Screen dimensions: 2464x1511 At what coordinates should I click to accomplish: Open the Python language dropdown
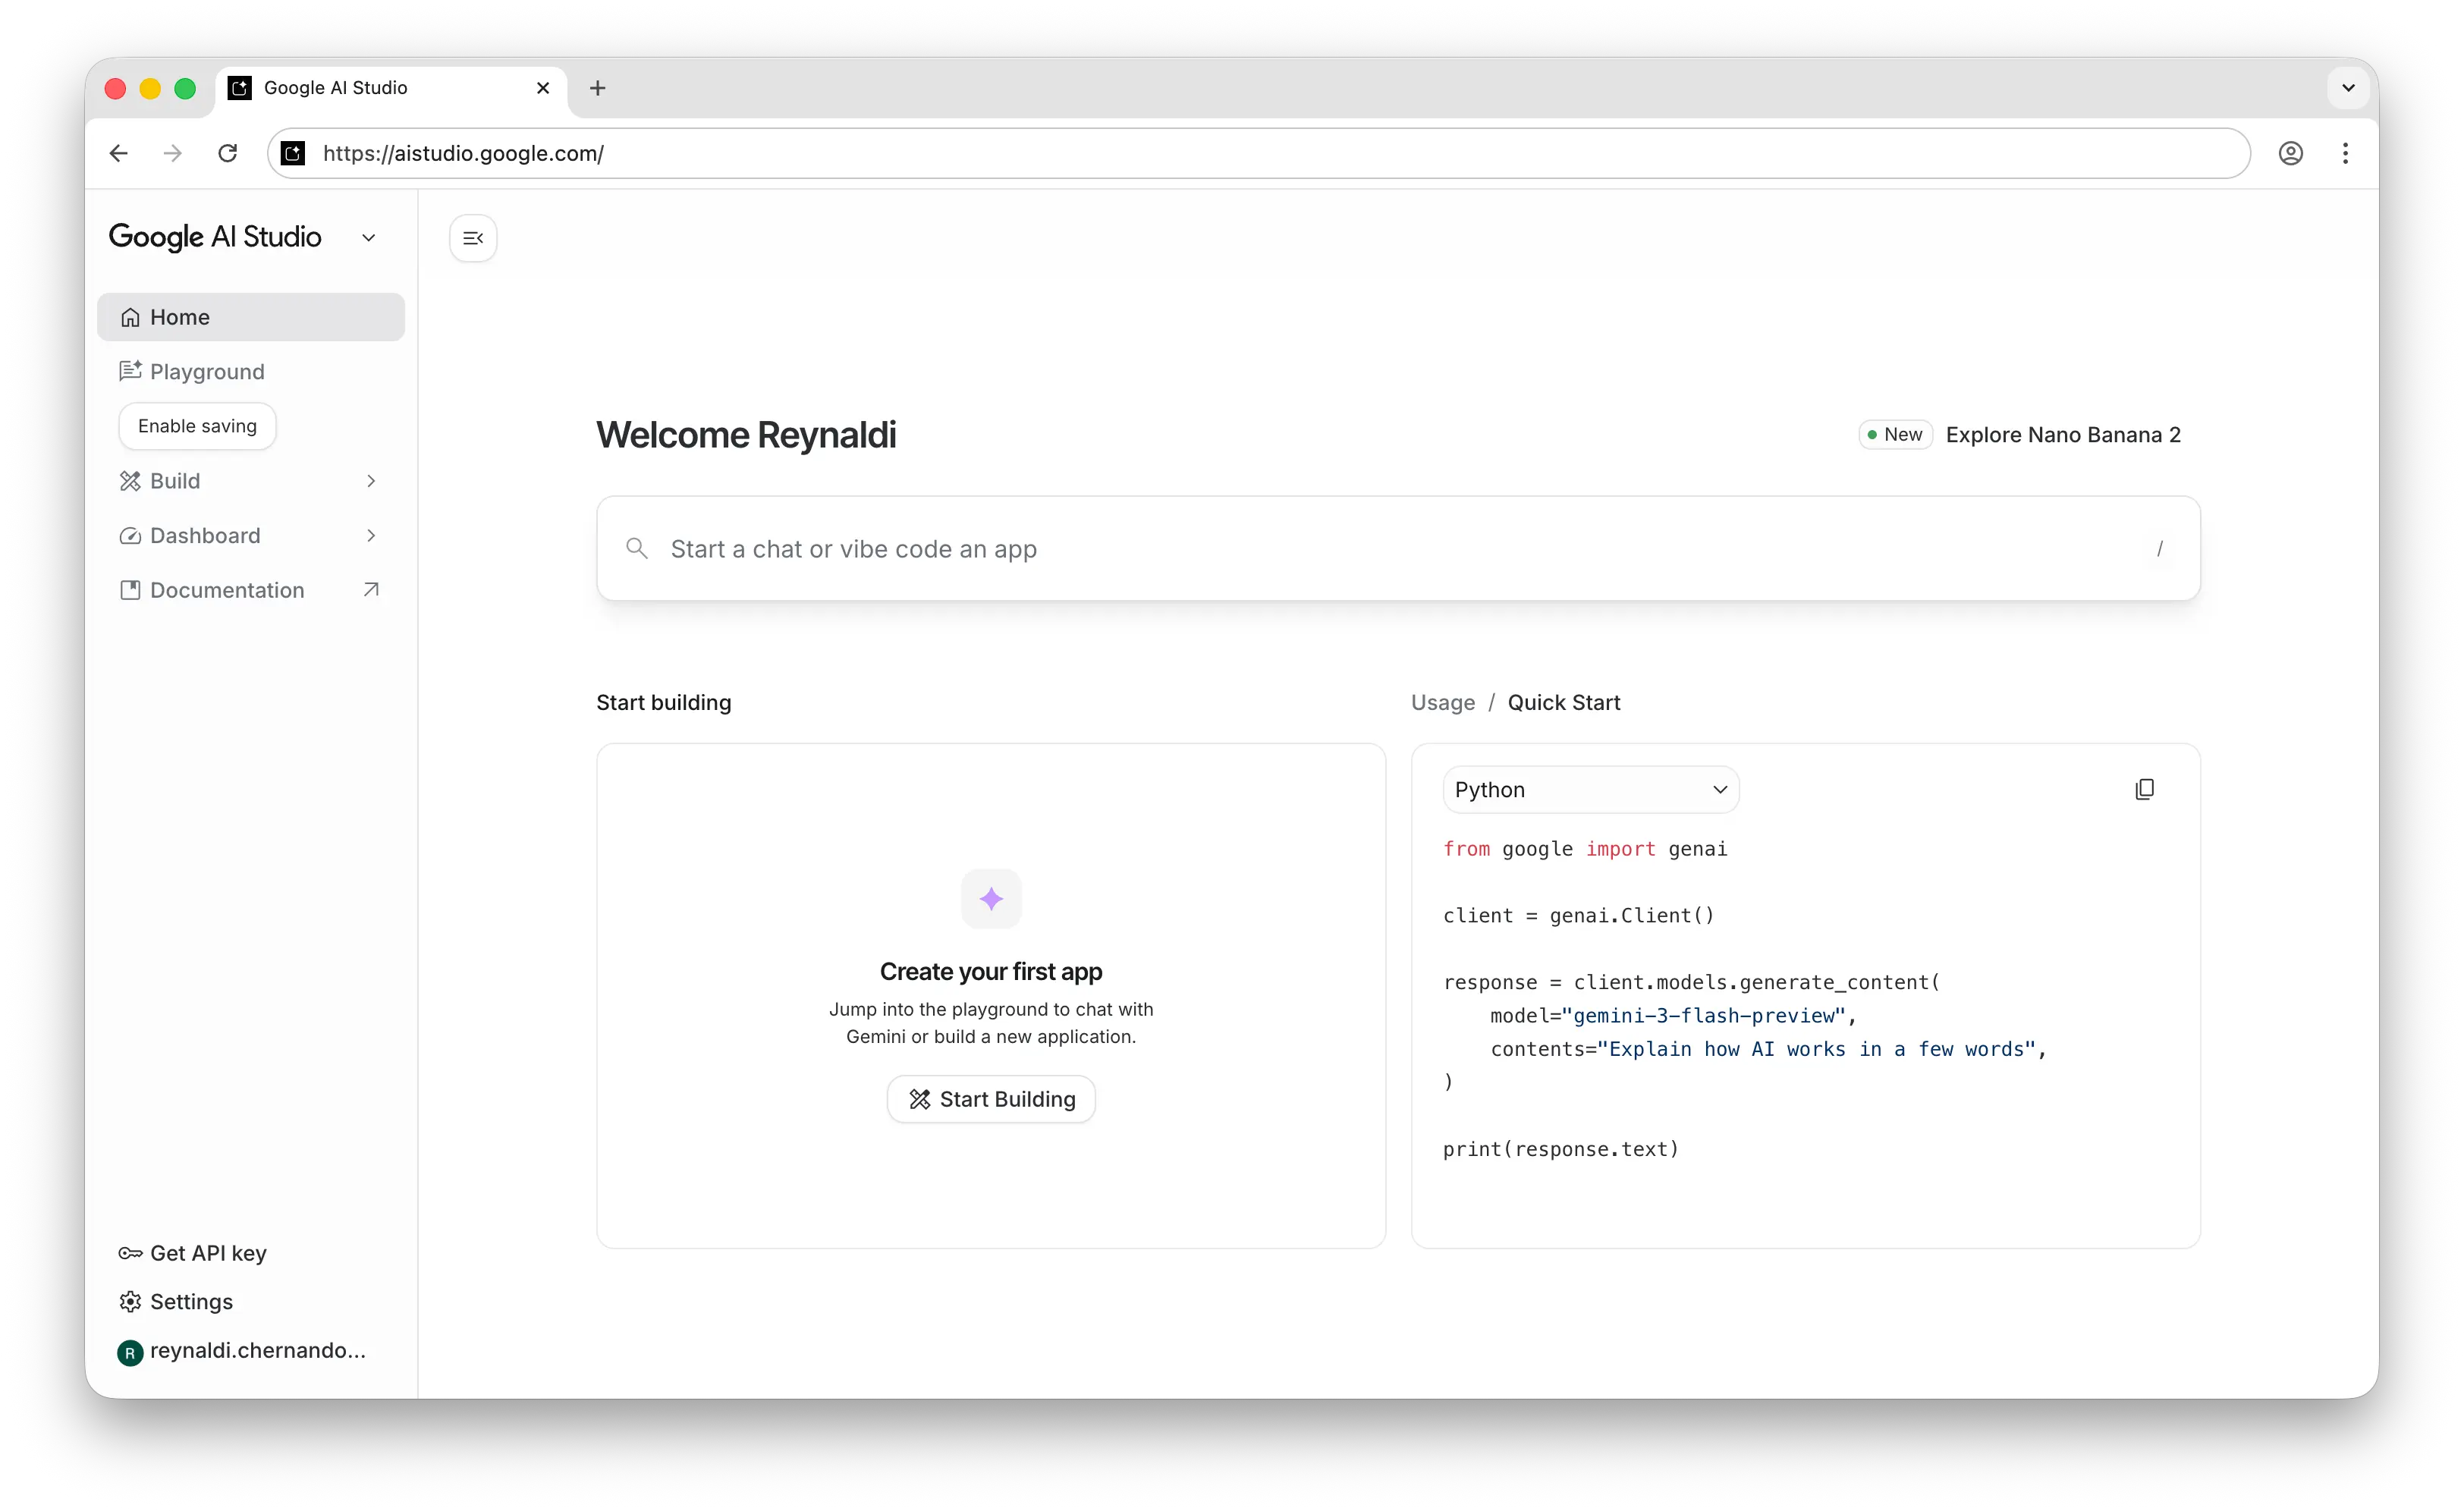tap(1590, 789)
